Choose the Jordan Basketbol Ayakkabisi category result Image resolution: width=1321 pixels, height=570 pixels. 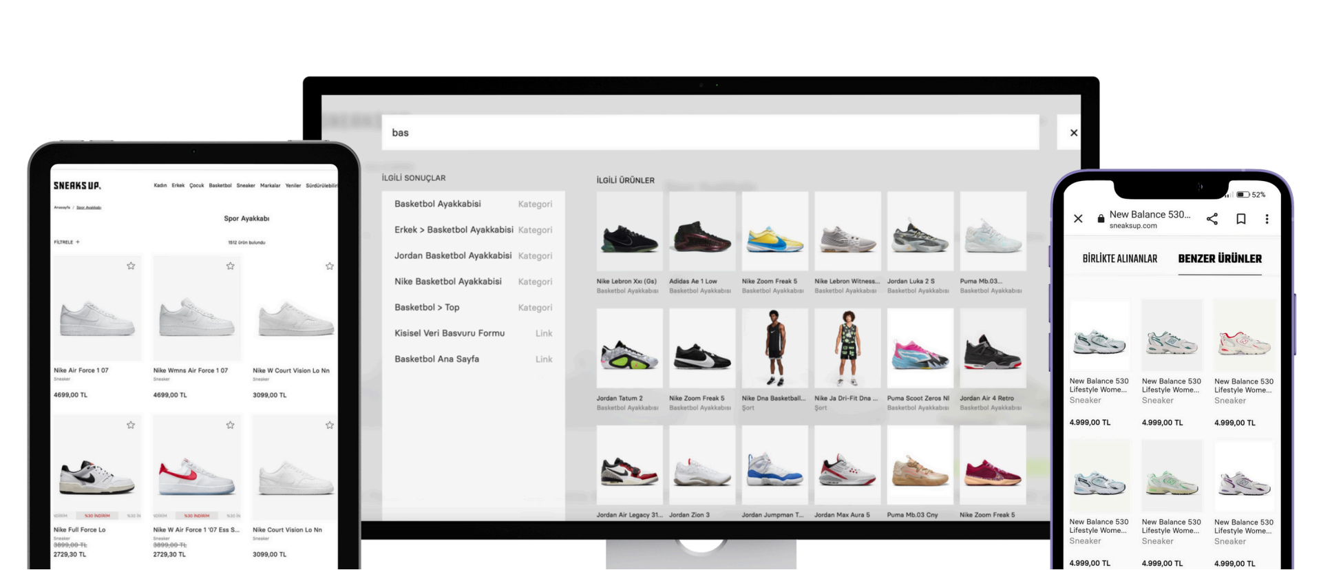(452, 256)
